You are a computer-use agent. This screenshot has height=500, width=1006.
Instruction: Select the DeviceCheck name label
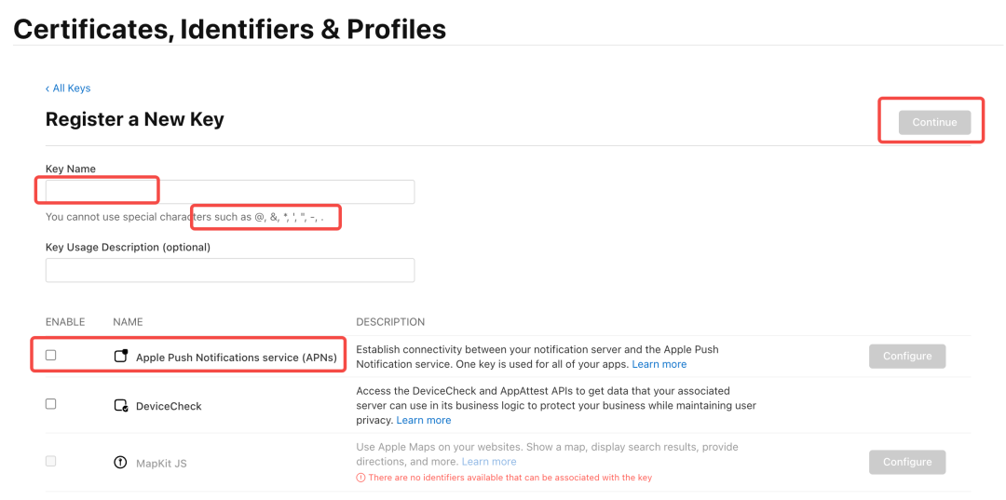[x=169, y=406]
